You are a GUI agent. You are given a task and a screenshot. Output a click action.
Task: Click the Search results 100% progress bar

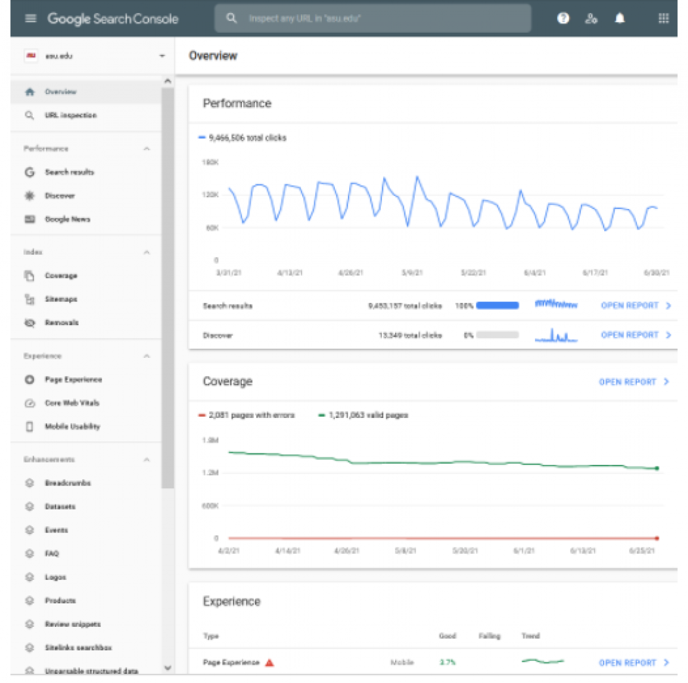click(x=497, y=306)
